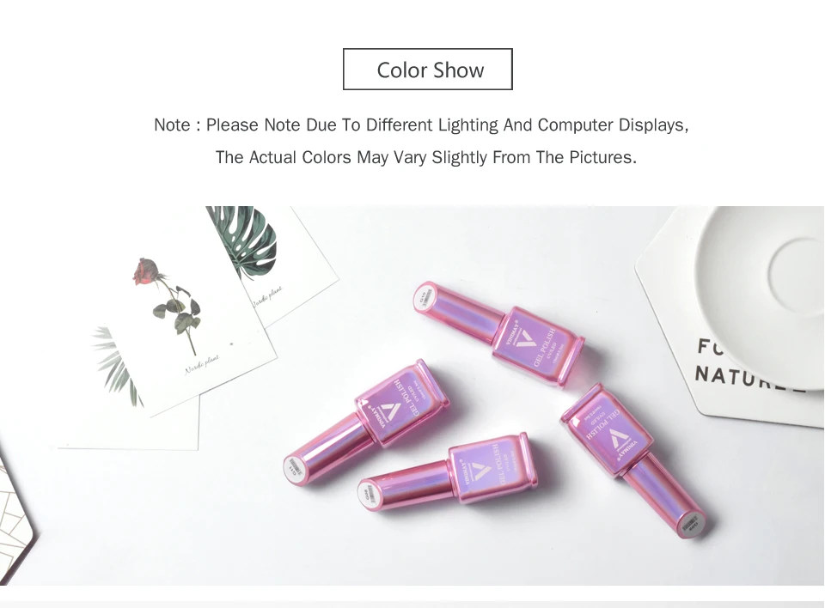Click the 'Nordic plant' caption under the rose
Viewport: 825px width, 608px height.
pos(202,364)
